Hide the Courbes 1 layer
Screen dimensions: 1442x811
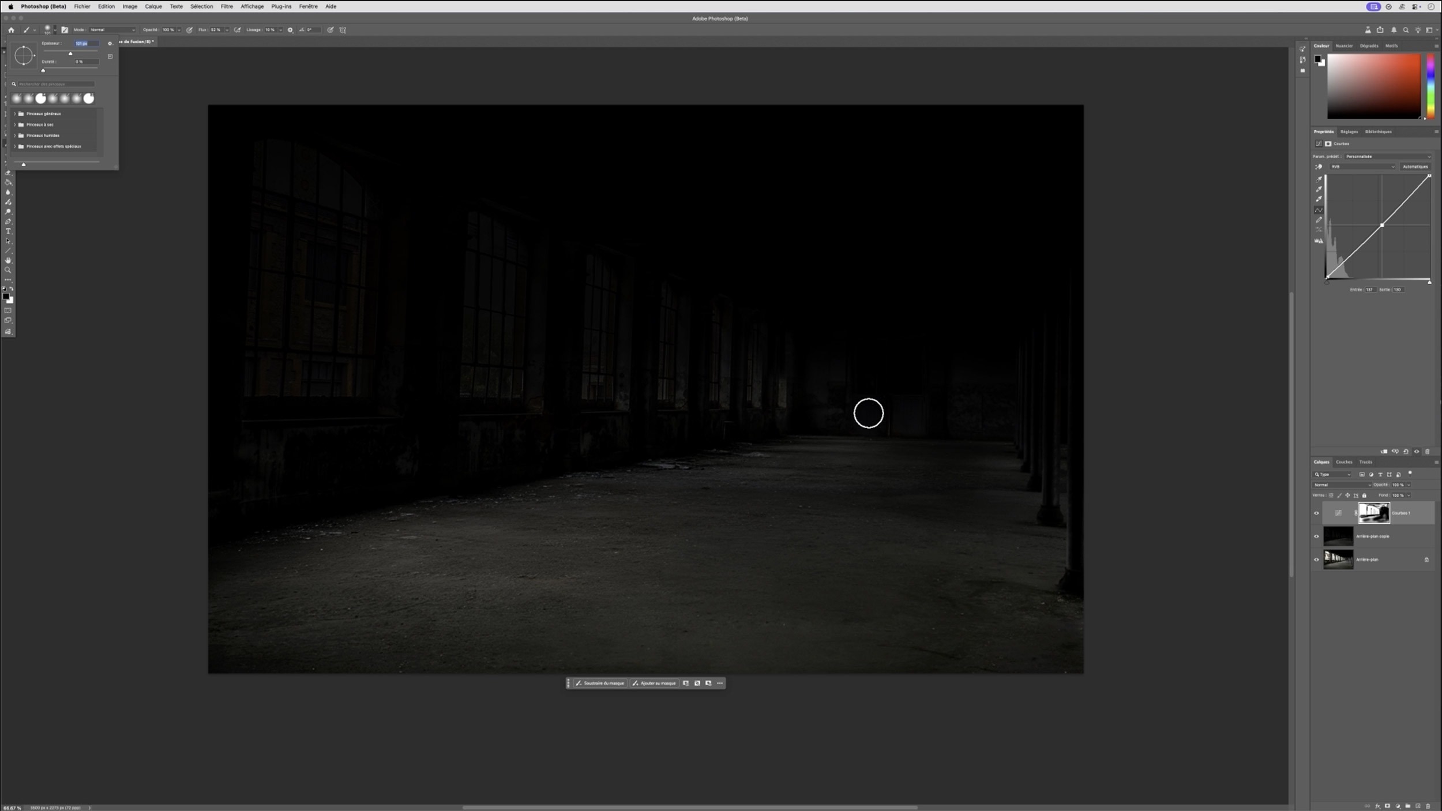(1316, 513)
